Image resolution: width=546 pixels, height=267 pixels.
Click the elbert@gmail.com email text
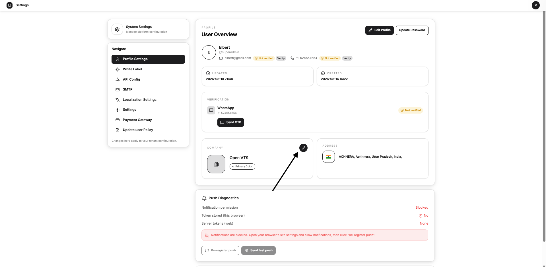click(238, 58)
